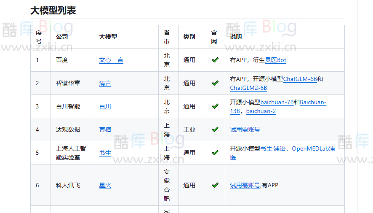Click the 公司 column header
This screenshot has width=373, height=213.
pos(72,37)
